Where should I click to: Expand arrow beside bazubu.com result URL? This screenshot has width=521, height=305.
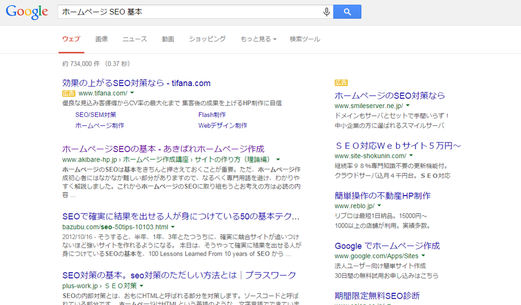(x=173, y=227)
